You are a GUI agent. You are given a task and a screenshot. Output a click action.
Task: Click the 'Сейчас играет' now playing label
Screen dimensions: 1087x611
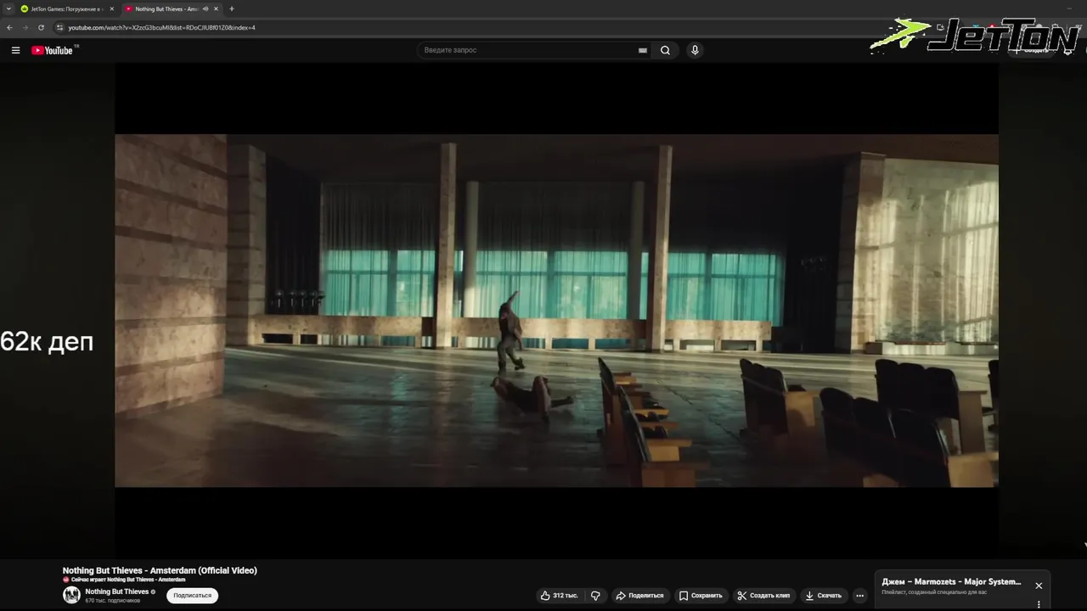pos(128,580)
